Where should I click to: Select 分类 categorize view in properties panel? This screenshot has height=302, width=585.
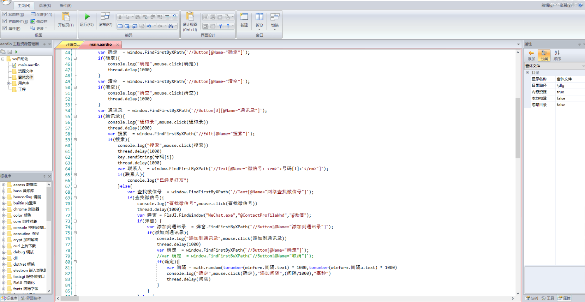pyautogui.click(x=544, y=55)
